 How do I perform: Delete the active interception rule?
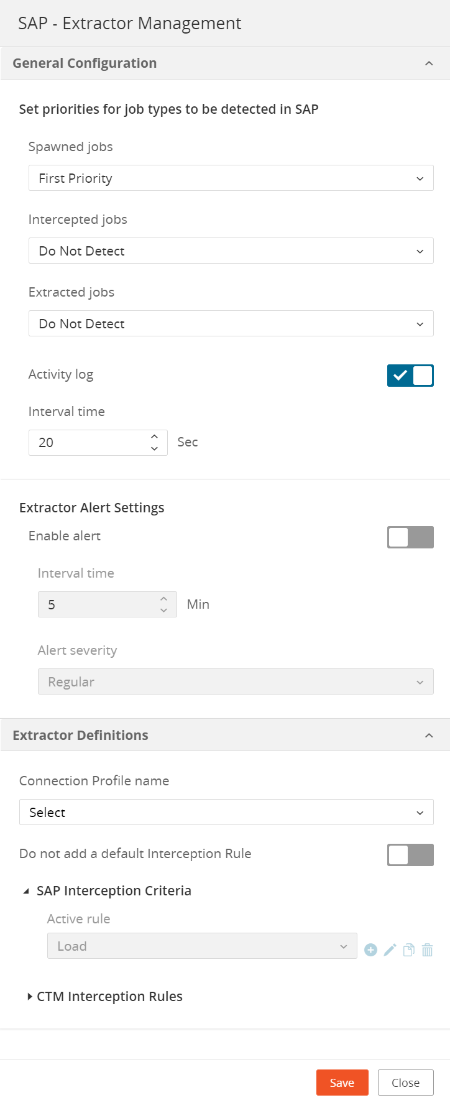pyautogui.click(x=427, y=949)
